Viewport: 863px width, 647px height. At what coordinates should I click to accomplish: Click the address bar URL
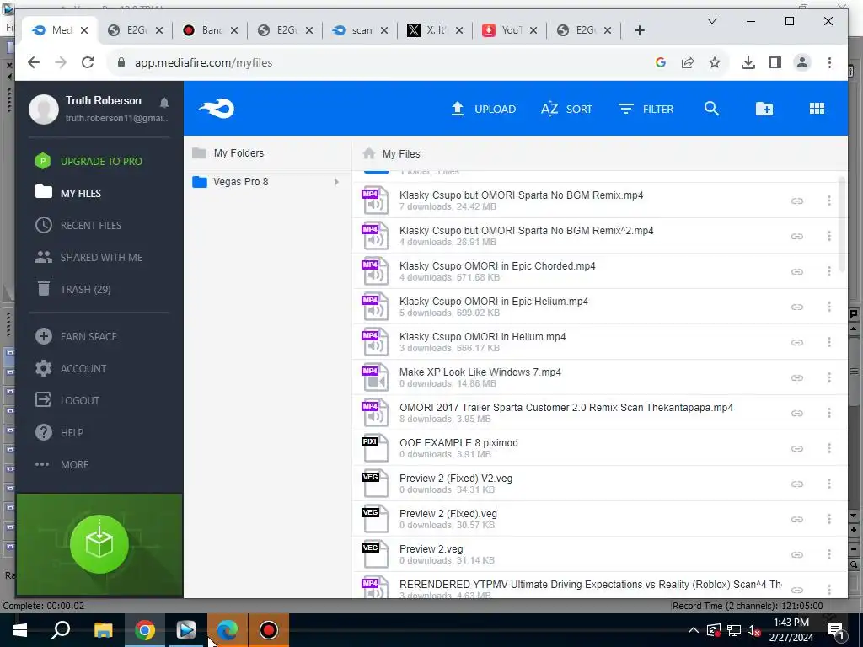[x=204, y=62]
